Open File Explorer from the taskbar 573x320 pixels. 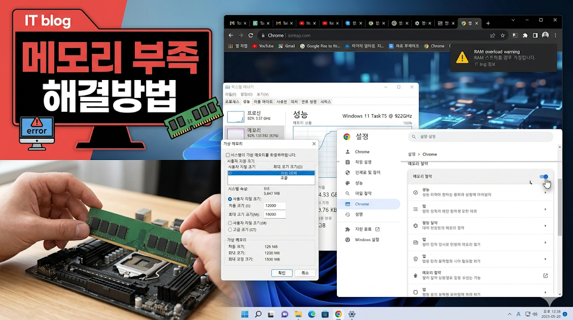coord(298,314)
